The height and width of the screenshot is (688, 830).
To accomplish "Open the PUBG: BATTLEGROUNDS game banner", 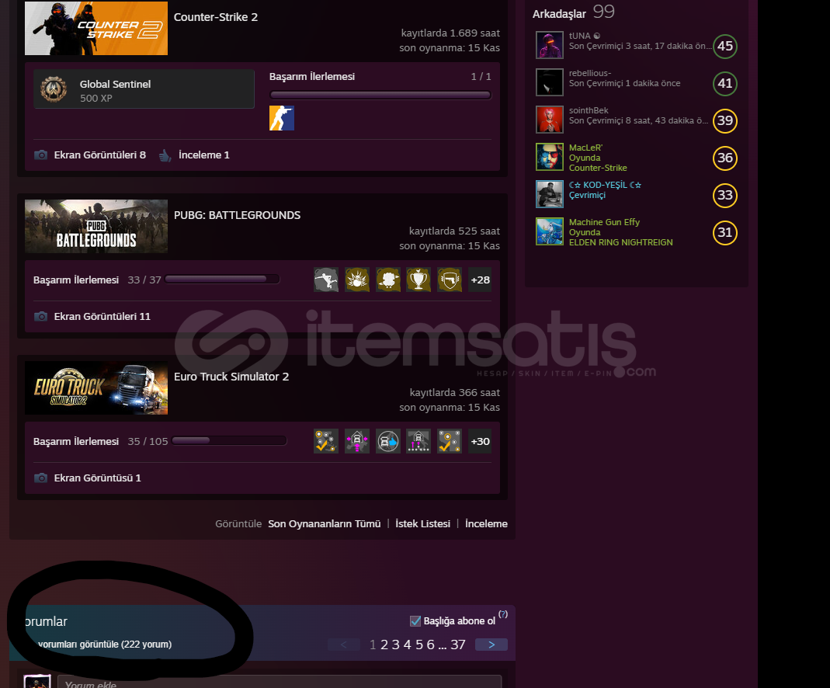I will (96, 226).
